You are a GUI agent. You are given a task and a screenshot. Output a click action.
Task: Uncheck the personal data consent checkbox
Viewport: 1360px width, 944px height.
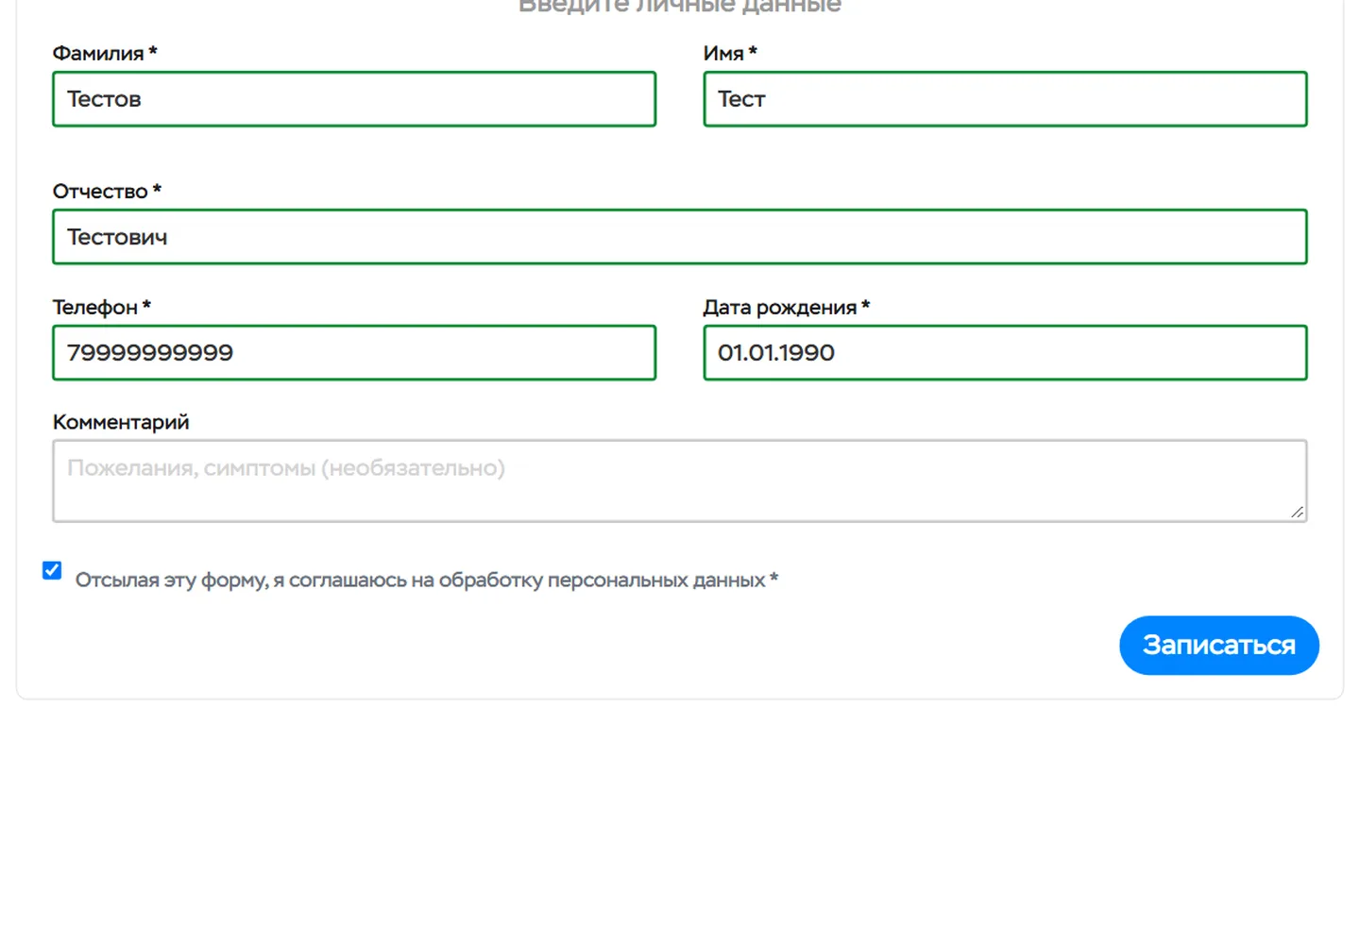point(52,570)
